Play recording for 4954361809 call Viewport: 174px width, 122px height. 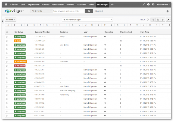click(x=105, y=95)
